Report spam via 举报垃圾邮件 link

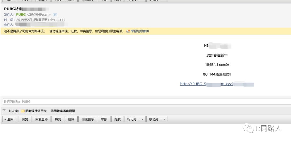point(140,31)
